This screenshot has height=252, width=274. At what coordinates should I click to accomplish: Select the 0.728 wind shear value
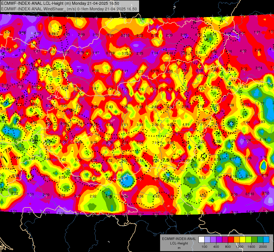(x=111, y=53)
